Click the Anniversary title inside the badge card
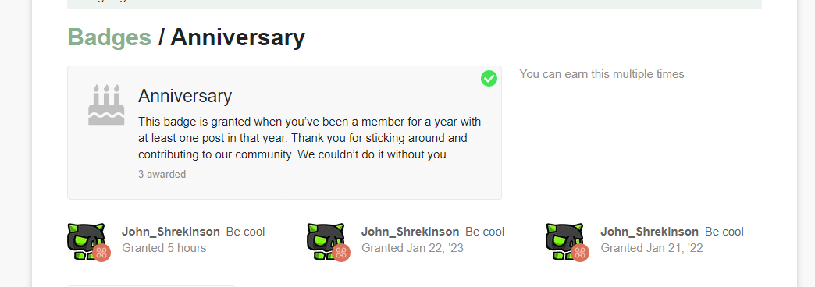815x287 pixels. [x=185, y=96]
